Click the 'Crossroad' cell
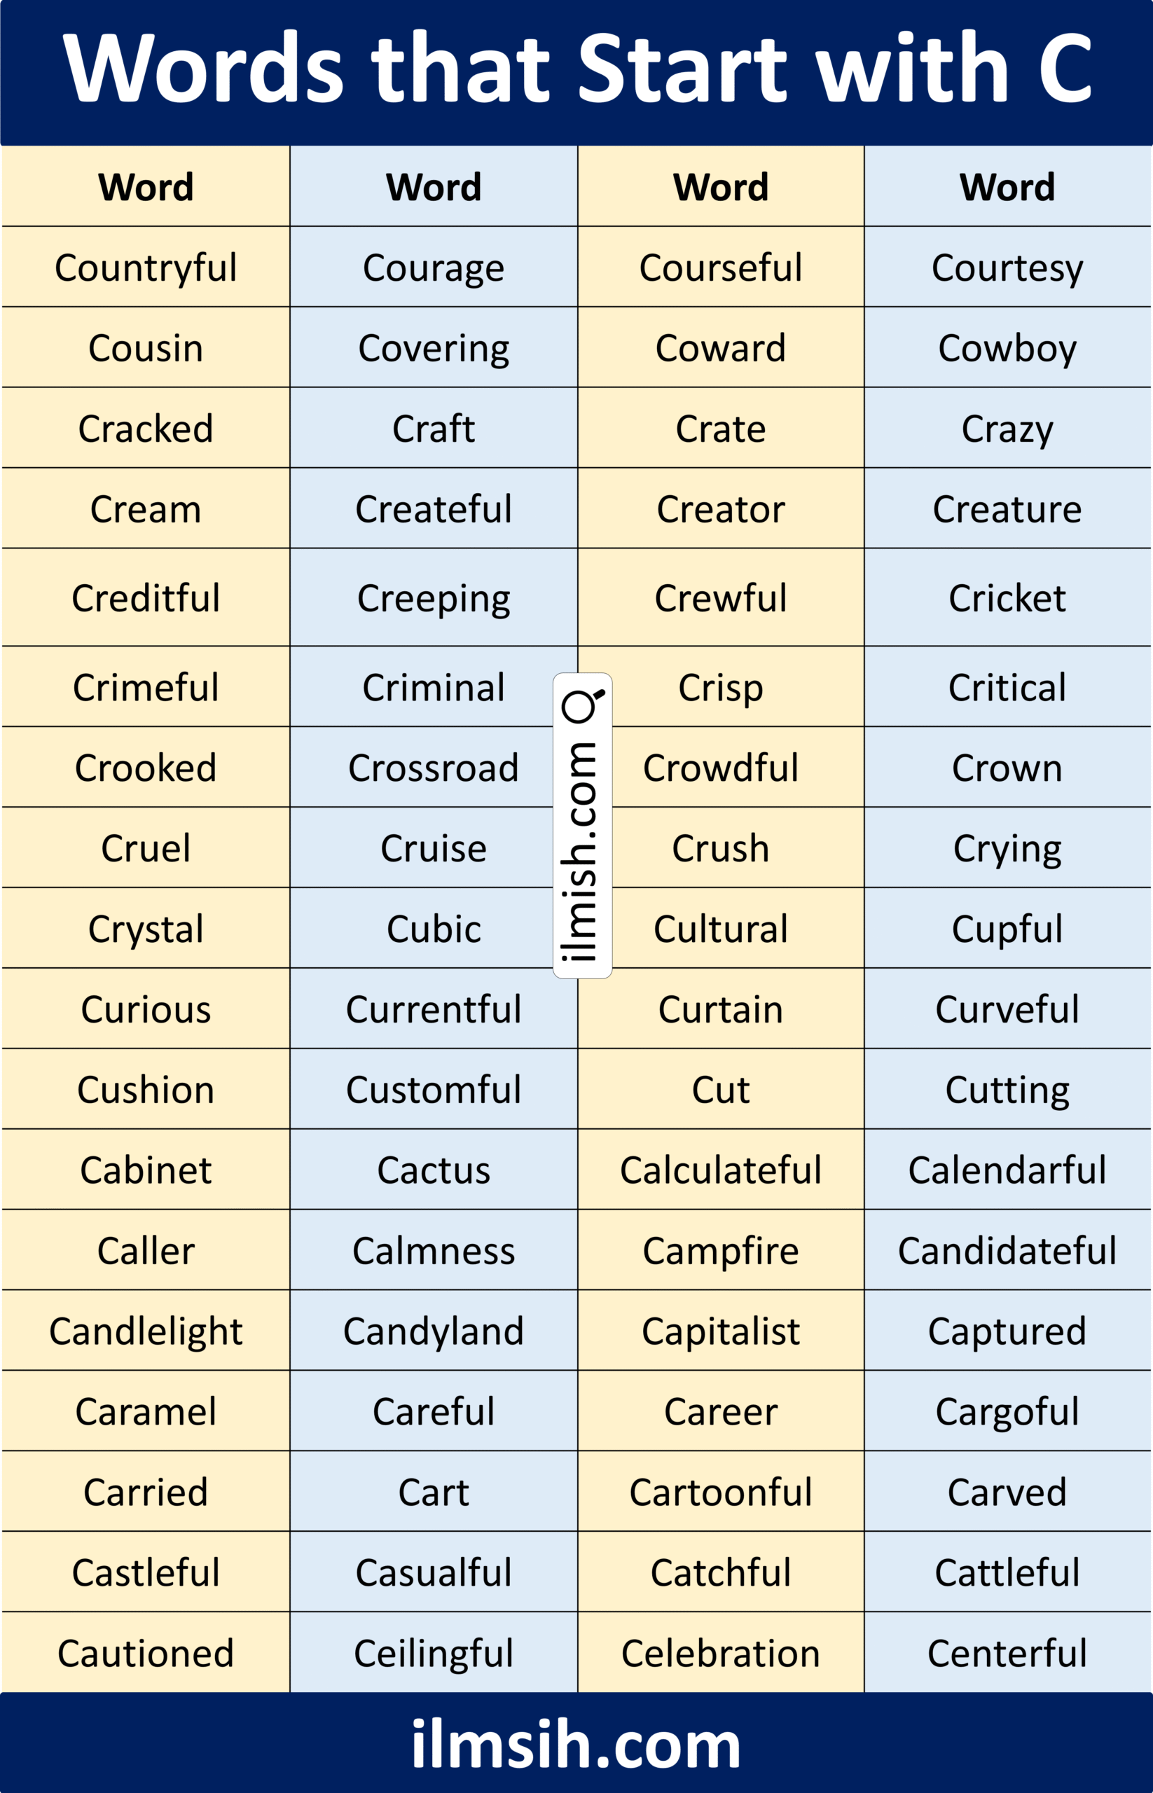Viewport: 1153px width, 1793px height. [x=434, y=768]
